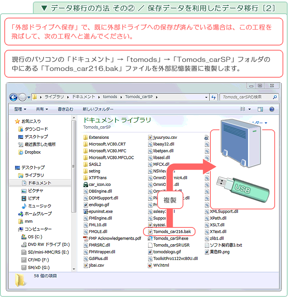Click the Back navigation arrow button
The height and width of the screenshot is (298, 288).
tap(13, 98)
